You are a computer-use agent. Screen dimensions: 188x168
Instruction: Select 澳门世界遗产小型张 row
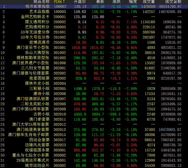[31, 63]
